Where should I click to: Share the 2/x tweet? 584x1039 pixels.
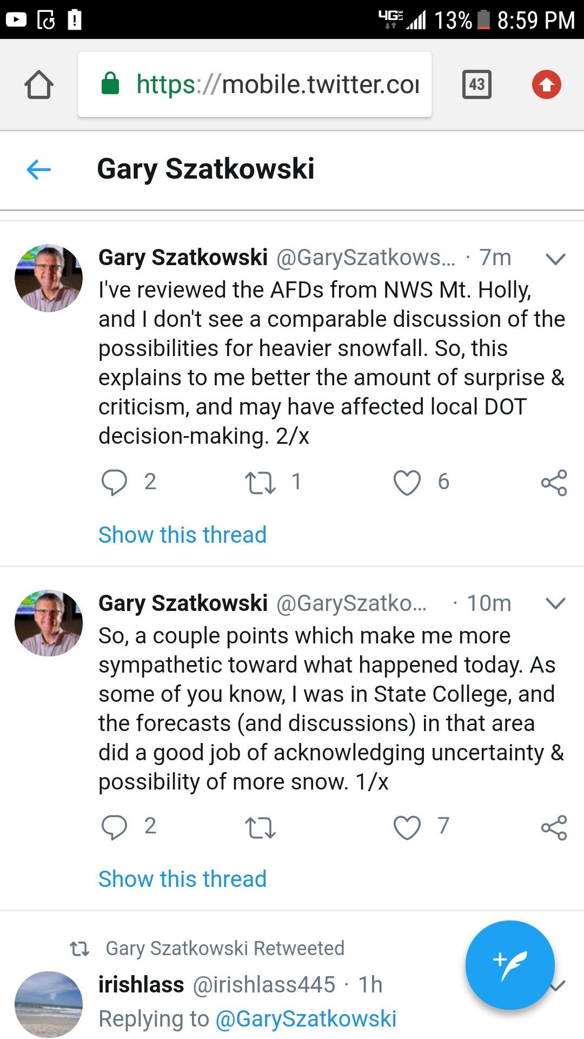pos(554,482)
